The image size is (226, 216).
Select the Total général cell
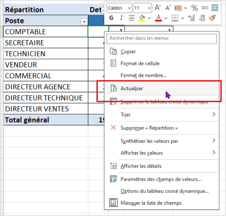[46, 120]
